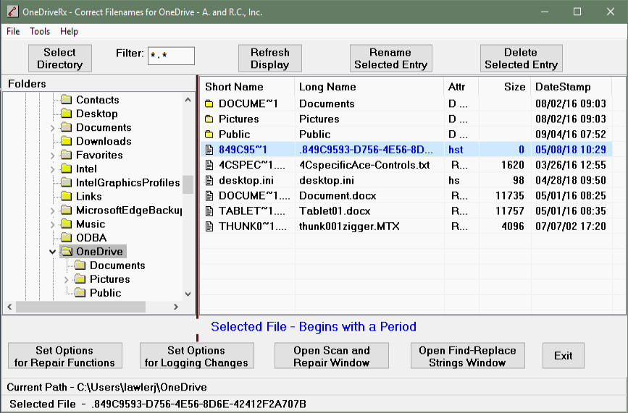628x413 pixels.
Task: Sort by Short Name column header
Action: pos(247,87)
